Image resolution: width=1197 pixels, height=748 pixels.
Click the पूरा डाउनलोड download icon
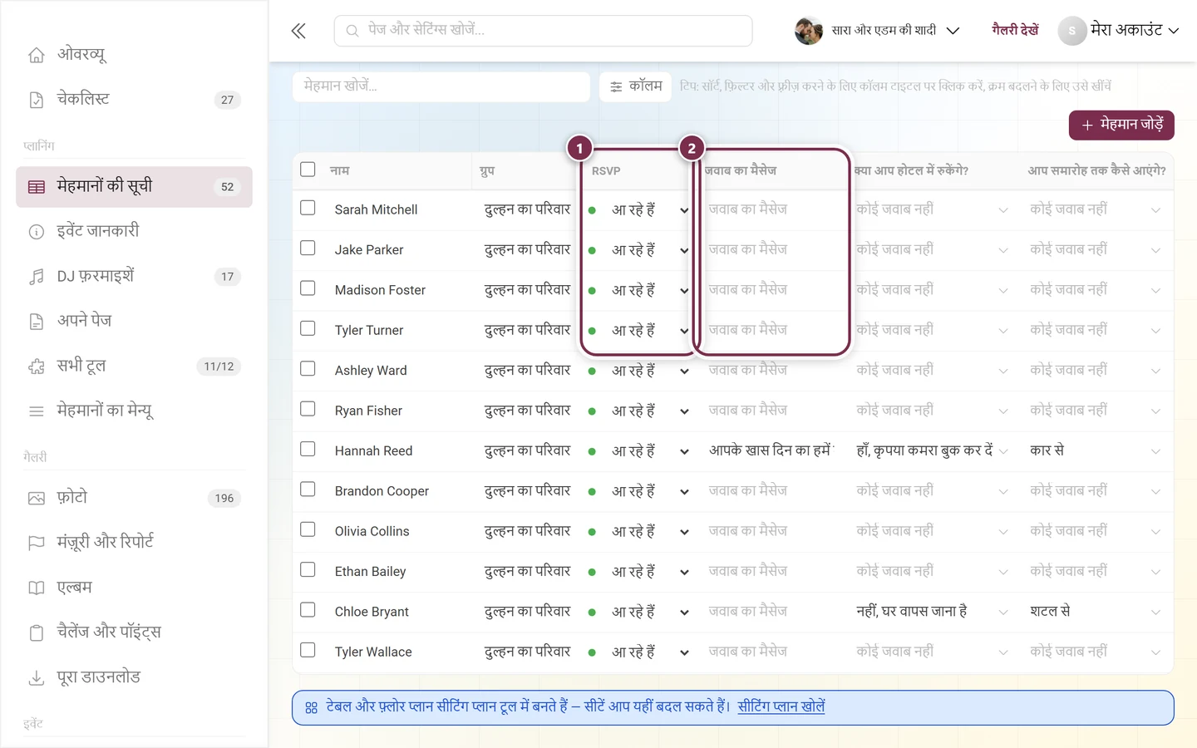37,678
